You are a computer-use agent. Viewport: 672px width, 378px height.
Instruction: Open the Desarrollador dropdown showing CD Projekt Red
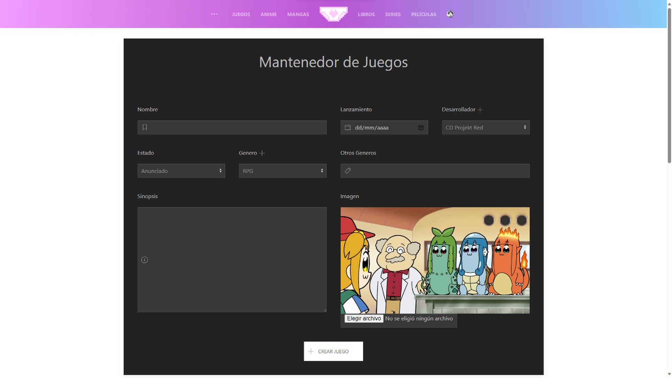point(485,128)
